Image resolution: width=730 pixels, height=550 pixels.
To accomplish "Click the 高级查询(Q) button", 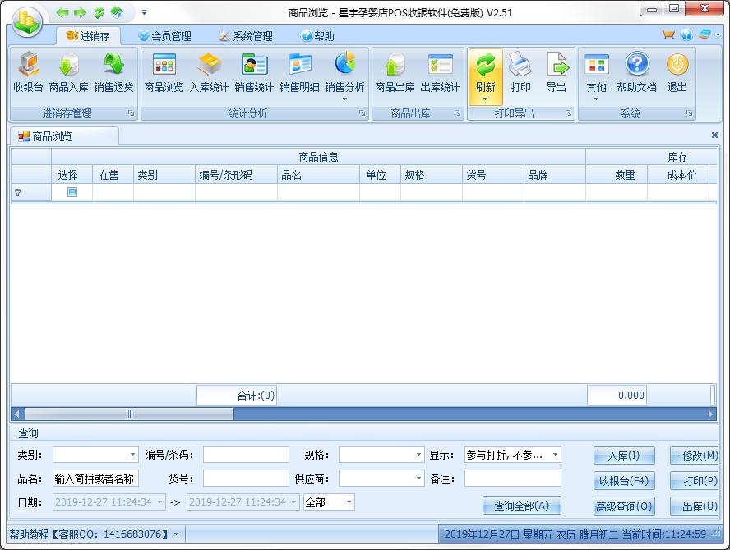I will click(x=624, y=506).
